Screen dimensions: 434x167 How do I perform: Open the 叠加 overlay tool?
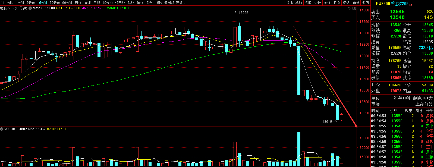tap(299, 3)
